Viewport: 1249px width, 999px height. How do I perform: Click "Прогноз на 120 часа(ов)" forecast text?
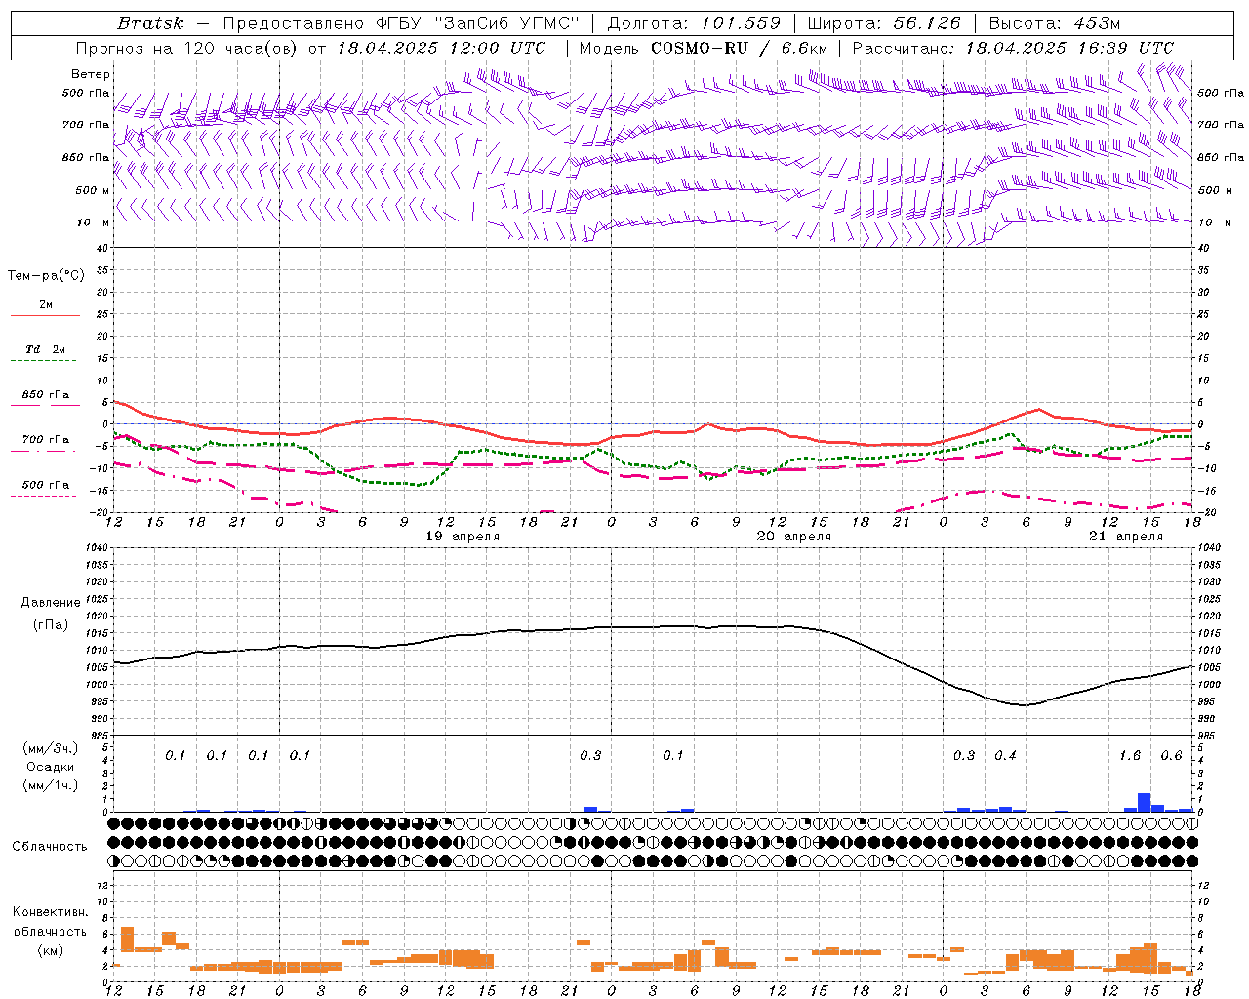188,48
